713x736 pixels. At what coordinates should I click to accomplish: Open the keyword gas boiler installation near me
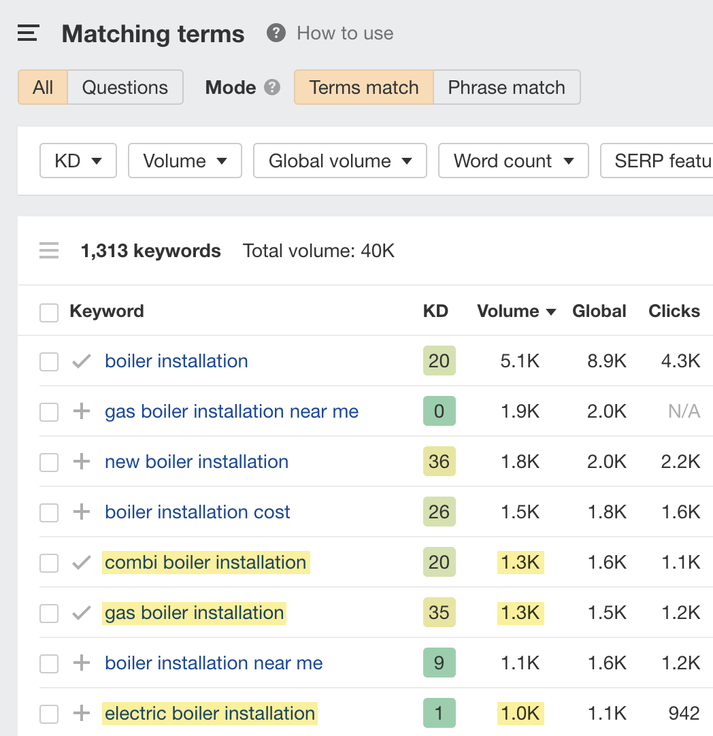pyautogui.click(x=231, y=412)
